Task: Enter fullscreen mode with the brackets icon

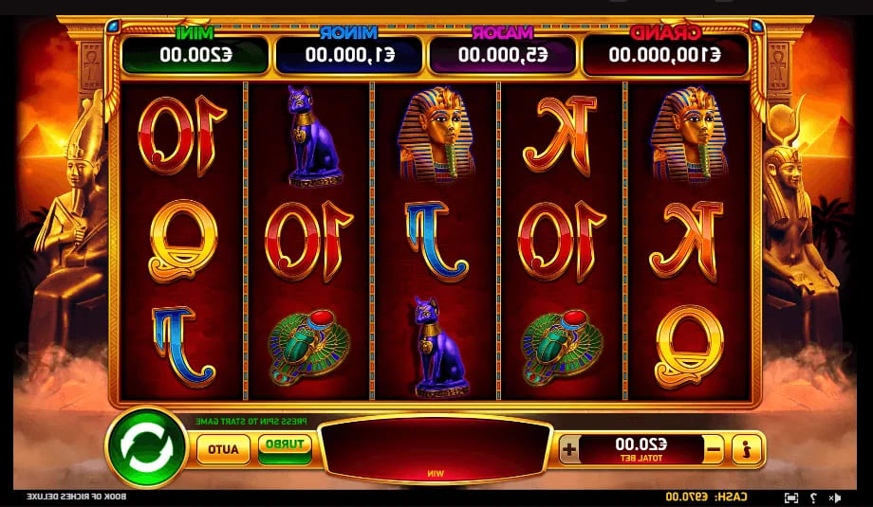Action: pyautogui.click(x=791, y=497)
